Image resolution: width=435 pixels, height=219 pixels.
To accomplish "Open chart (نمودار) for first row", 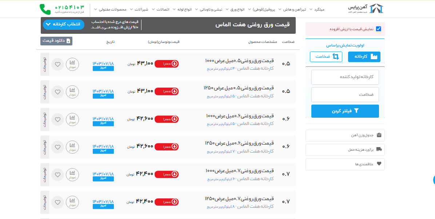I will click(x=72, y=64).
